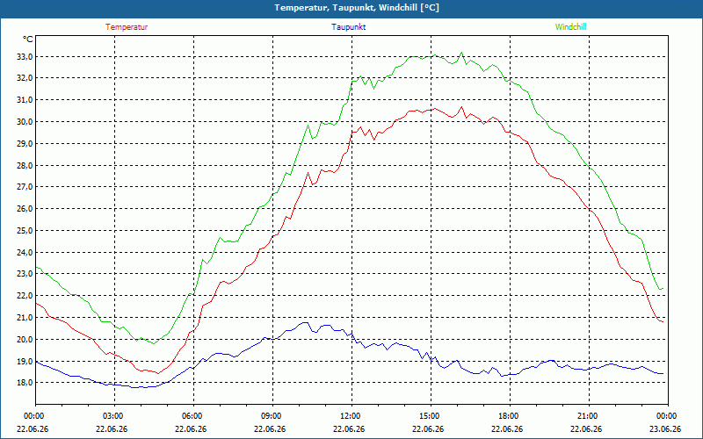Click the 12:00 time axis label
703x439 pixels.
pyautogui.click(x=350, y=416)
